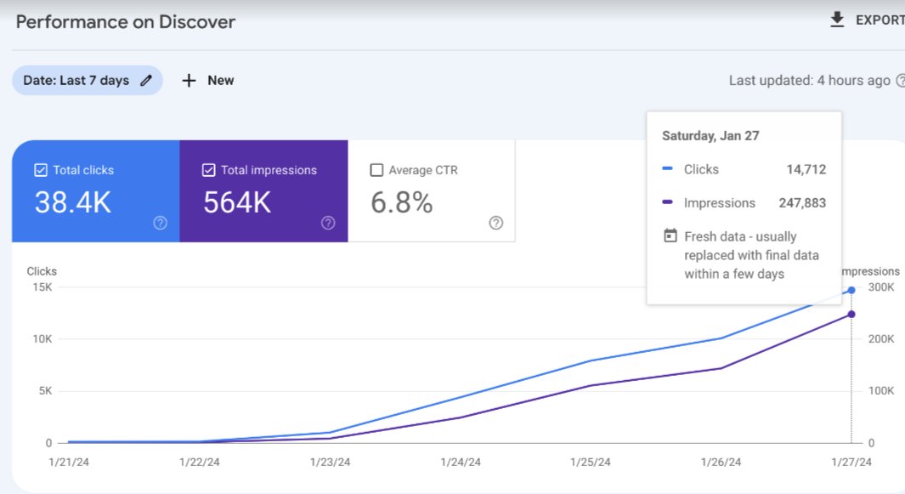Click the Clicks data point for Jan 27
905x494 pixels.
click(851, 290)
